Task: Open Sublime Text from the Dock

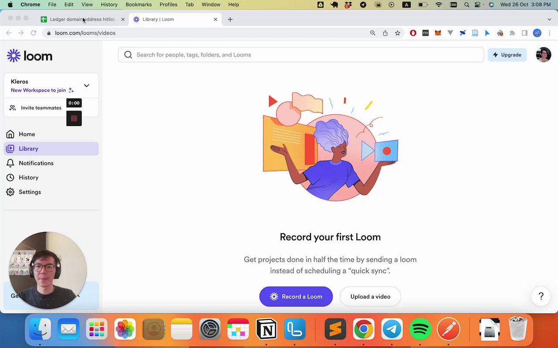Action: (x=335, y=329)
